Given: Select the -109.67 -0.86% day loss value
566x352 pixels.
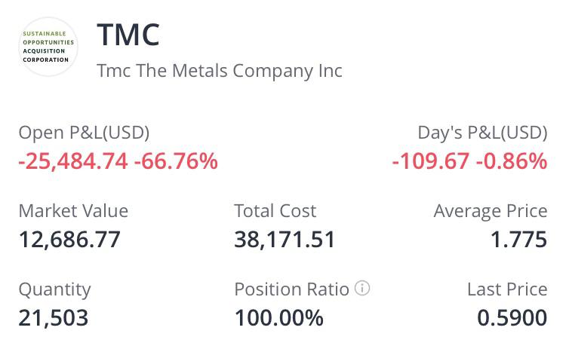Looking at the screenshot, I should tap(469, 161).
